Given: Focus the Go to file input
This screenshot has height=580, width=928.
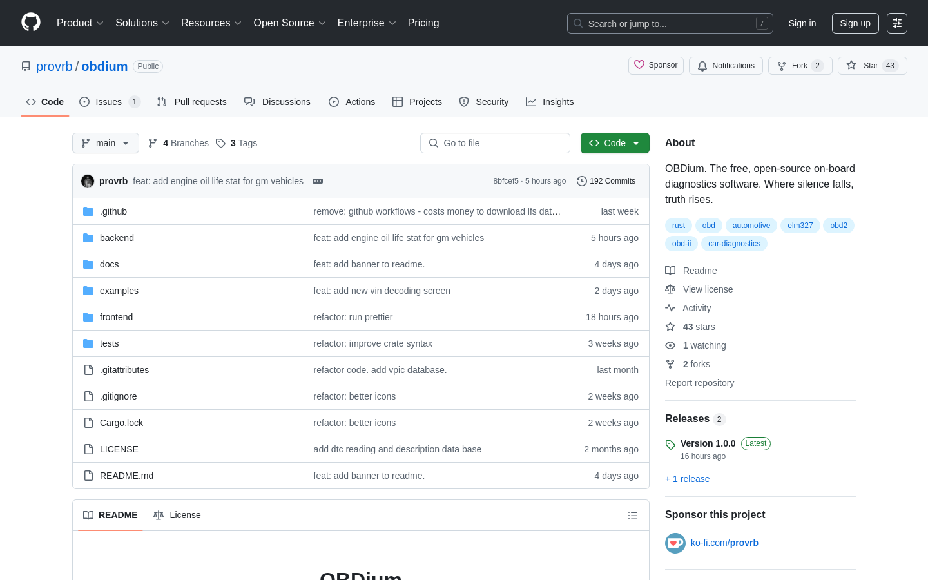Looking at the screenshot, I should 495,143.
